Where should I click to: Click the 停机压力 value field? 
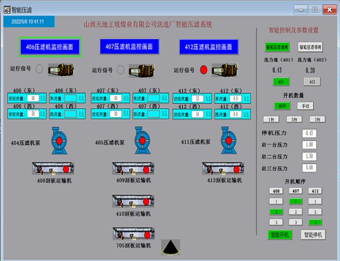(x=309, y=133)
